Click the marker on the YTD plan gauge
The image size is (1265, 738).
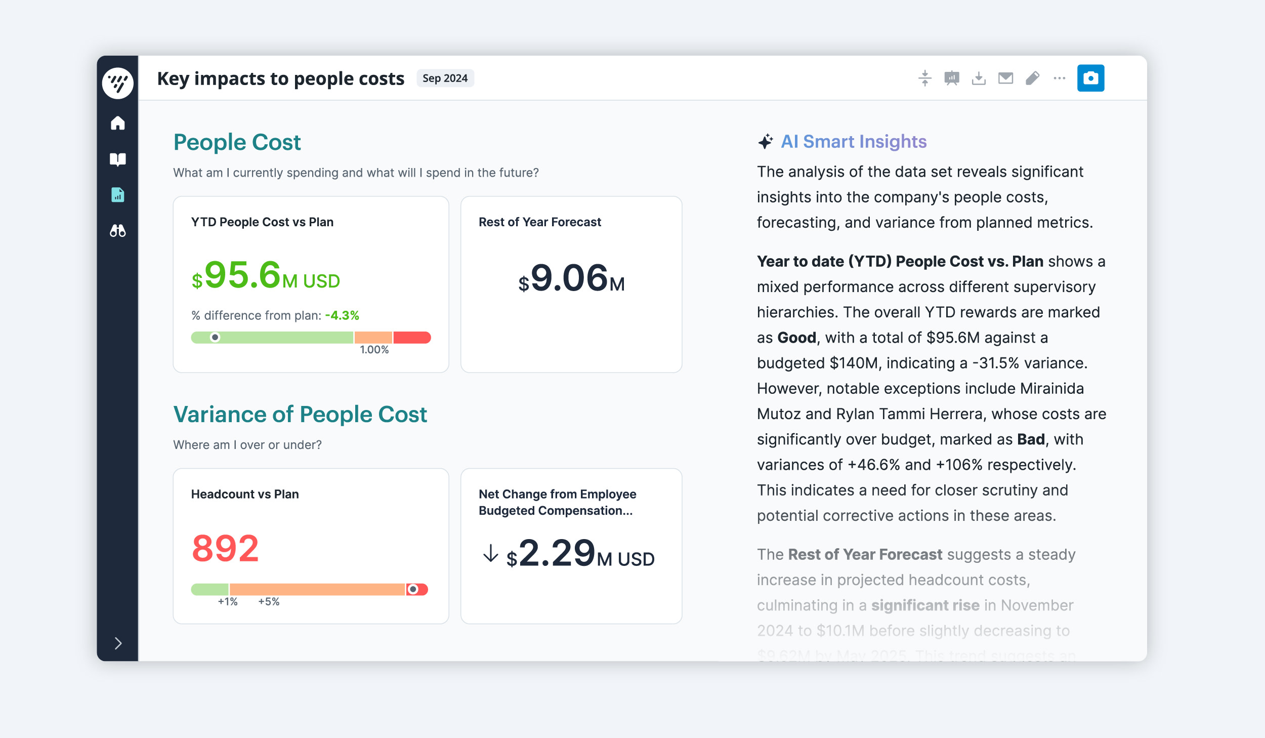pyautogui.click(x=215, y=337)
